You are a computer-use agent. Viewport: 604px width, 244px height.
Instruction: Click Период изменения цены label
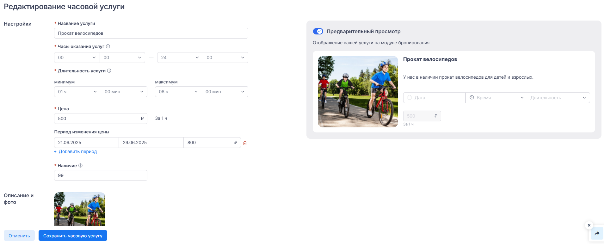pyautogui.click(x=82, y=132)
